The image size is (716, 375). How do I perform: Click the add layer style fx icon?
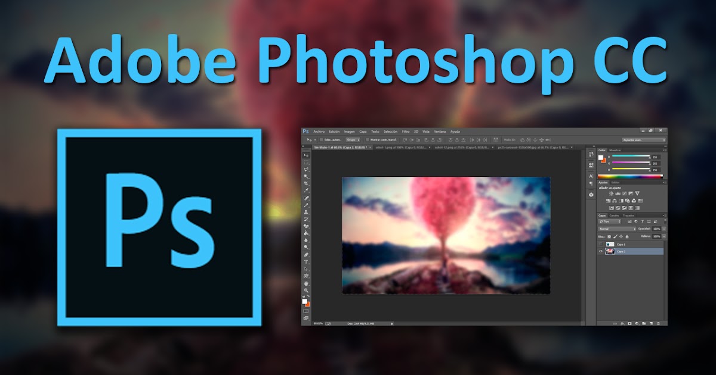622,323
